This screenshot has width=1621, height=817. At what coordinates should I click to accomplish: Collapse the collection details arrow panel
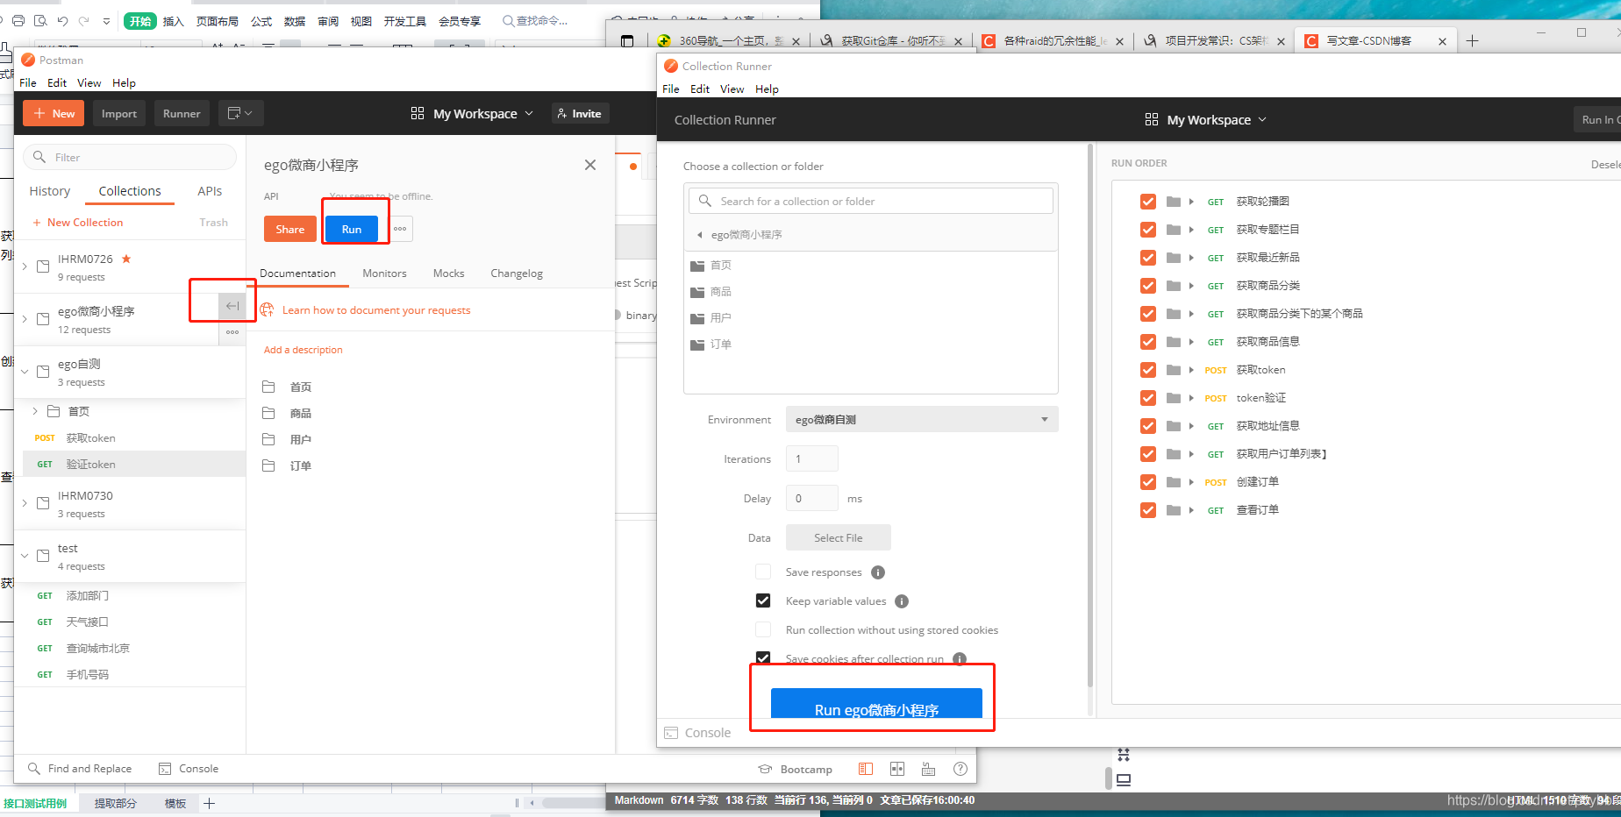[232, 306]
